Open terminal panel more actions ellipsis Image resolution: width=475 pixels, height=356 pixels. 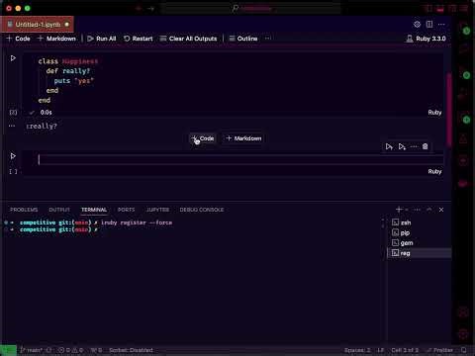point(417,210)
